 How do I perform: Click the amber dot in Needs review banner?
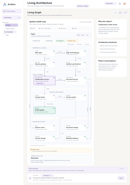pos(31,149)
